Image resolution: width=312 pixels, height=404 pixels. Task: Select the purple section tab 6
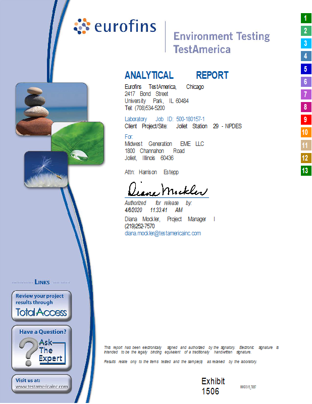[305, 82]
